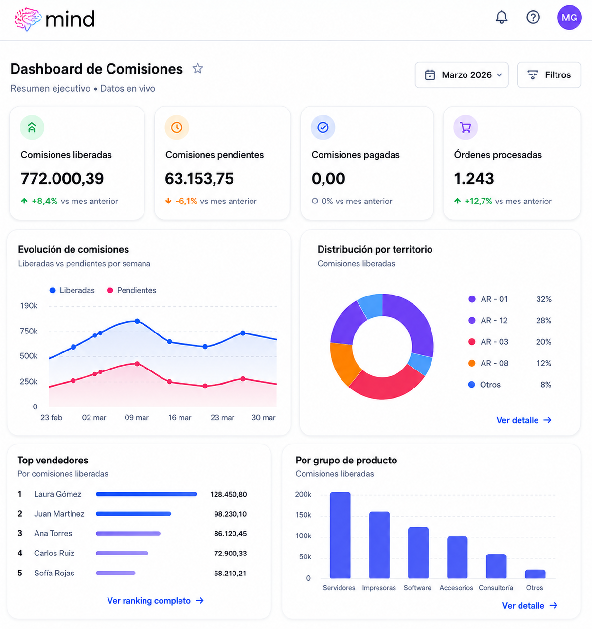Screen dimensions: 592x629
Task: Open the help question mark icon
Action: tap(533, 18)
